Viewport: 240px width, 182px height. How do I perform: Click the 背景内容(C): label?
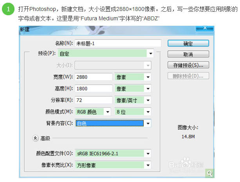[x=60, y=123]
